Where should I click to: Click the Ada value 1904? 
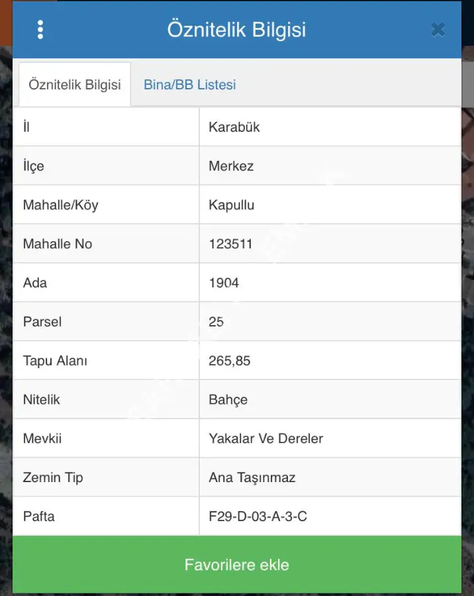(224, 283)
